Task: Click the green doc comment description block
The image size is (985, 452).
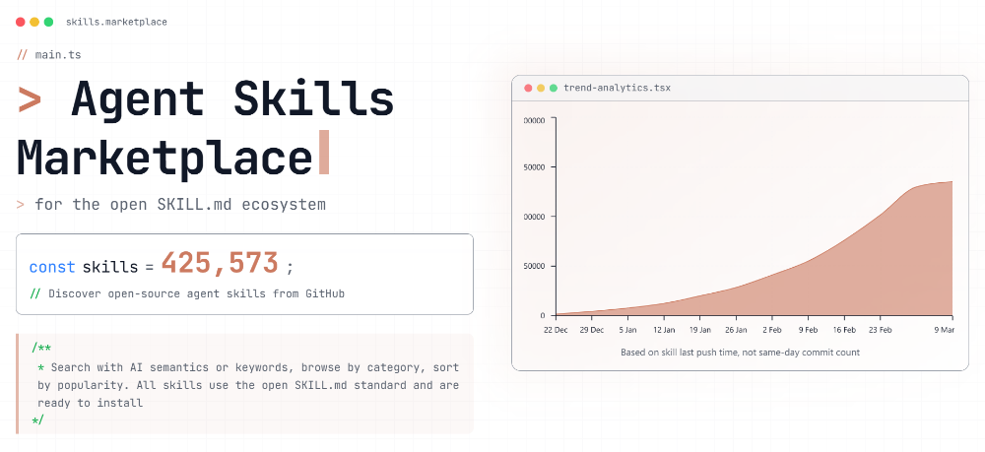Action: pyautogui.click(x=244, y=384)
